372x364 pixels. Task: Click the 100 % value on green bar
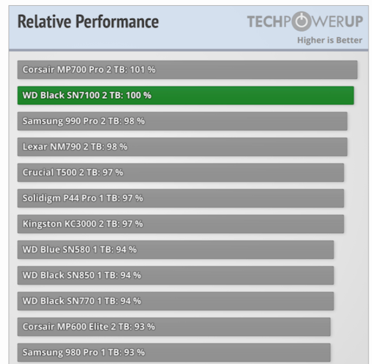point(138,95)
